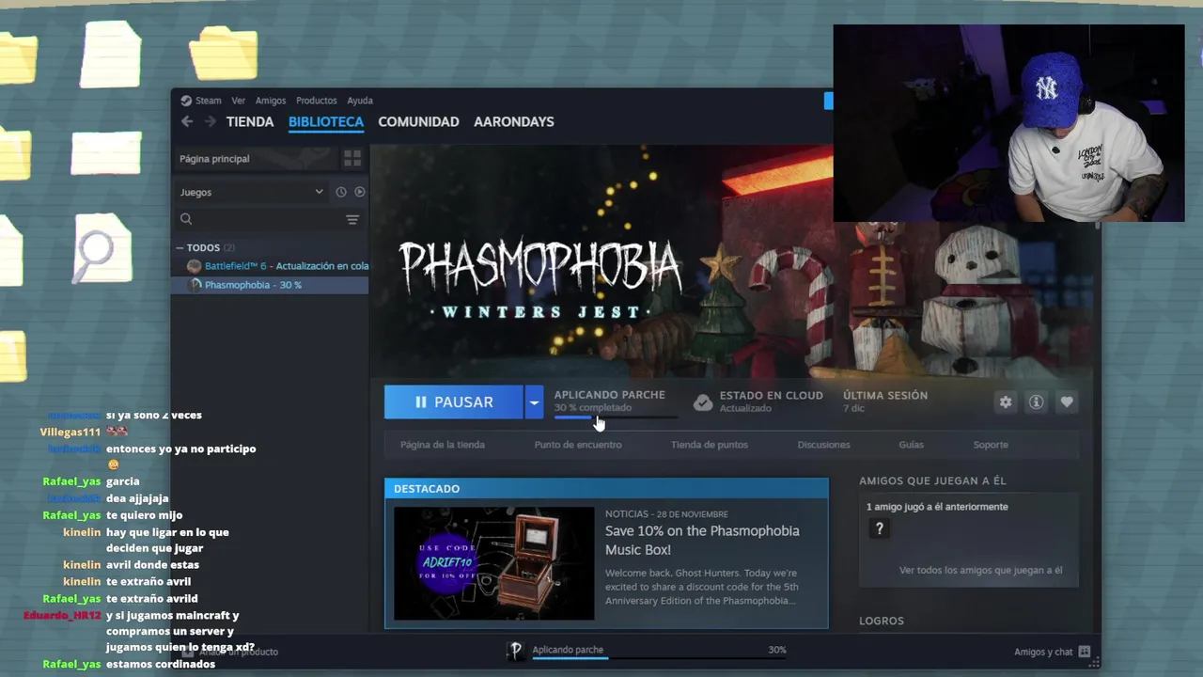Open Soporte link
Image resolution: width=1203 pixels, height=677 pixels.
coord(991,445)
